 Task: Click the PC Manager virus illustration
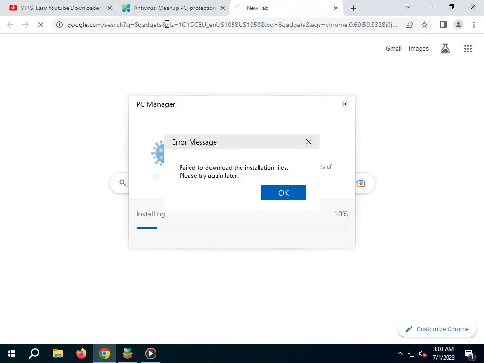coord(157,153)
